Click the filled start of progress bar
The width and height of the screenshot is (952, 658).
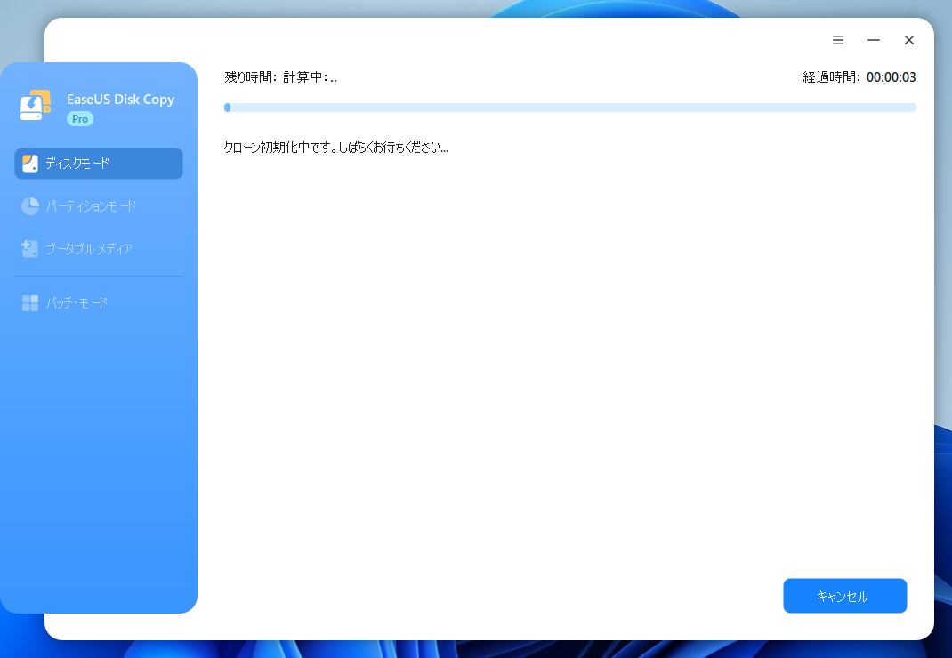[228, 108]
